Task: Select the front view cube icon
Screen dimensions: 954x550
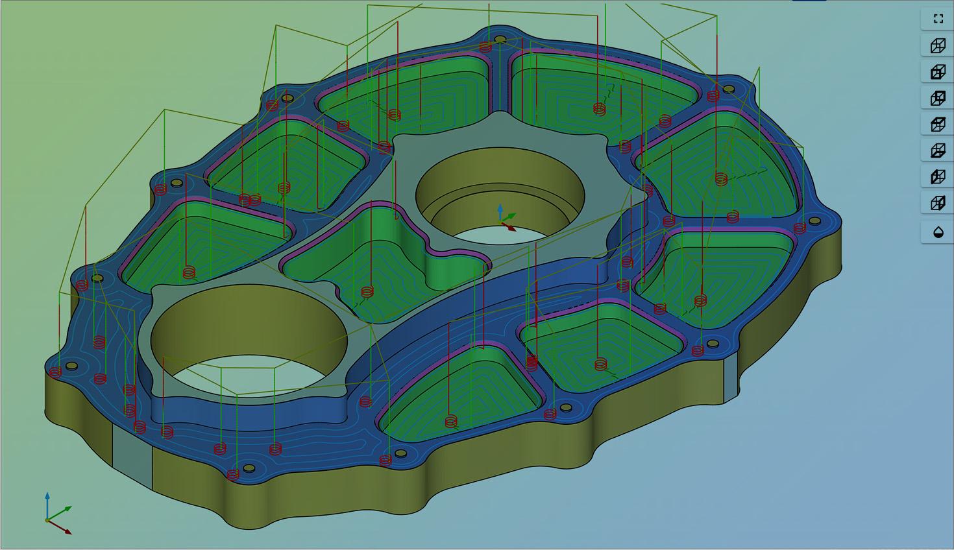Action: [x=938, y=72]
